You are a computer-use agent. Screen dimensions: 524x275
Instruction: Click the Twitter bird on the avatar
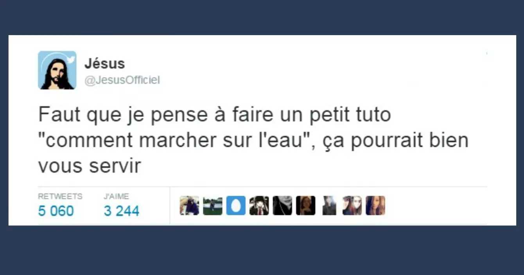[70, 59]
